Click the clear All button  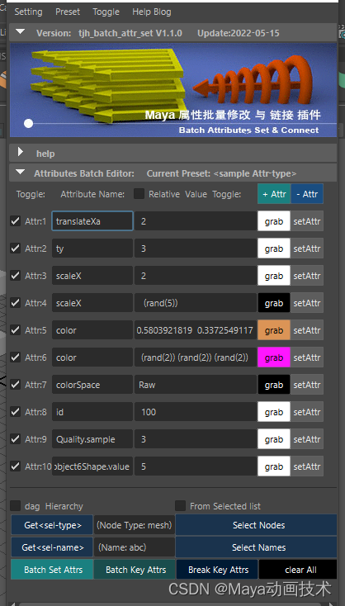click(298, 570)
